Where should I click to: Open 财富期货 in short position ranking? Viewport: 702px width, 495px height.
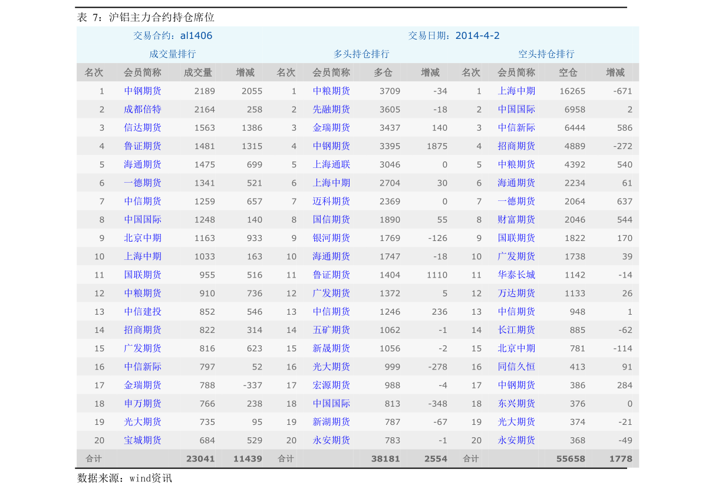tap(516, 219)
